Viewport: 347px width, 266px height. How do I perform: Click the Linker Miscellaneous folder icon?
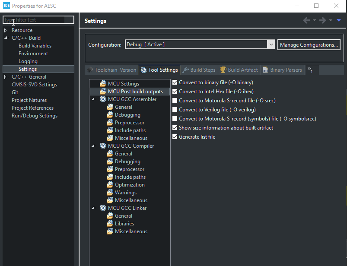tap(110, 231)
